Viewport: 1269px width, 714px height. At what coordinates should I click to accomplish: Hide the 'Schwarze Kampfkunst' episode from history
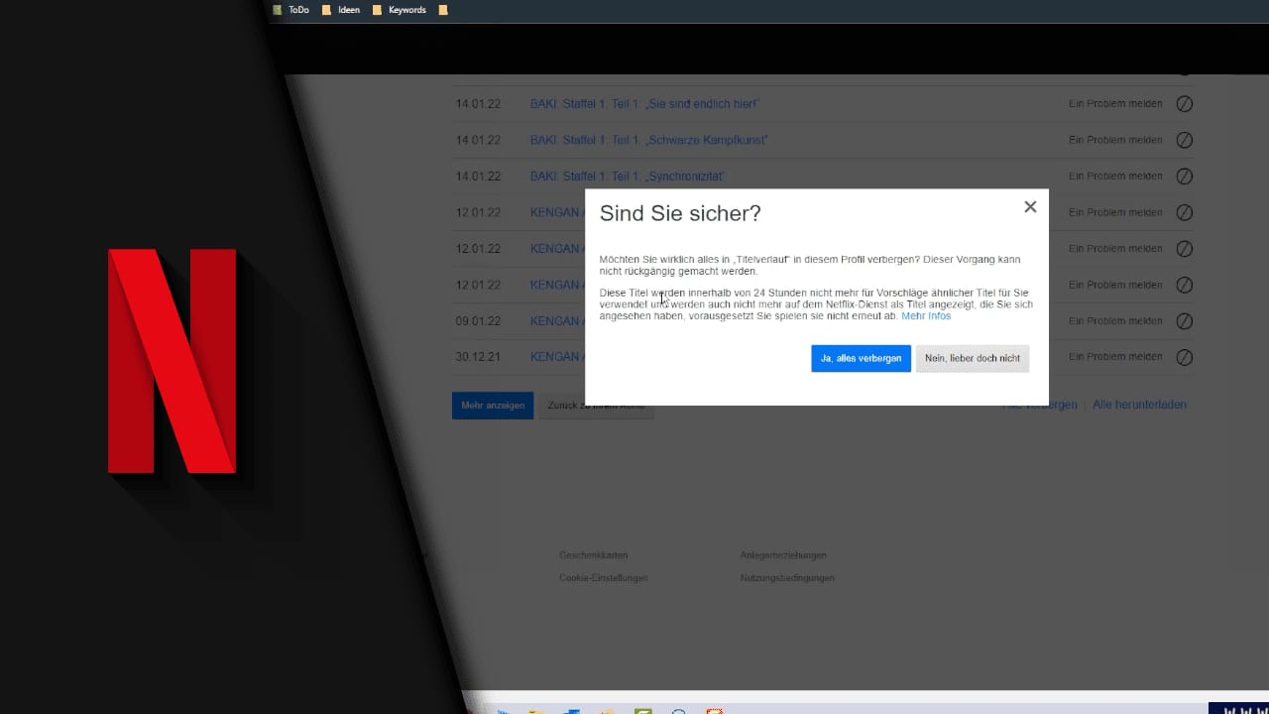tap(1184, 140)
